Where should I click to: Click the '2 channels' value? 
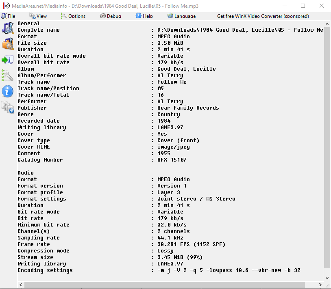174,231
